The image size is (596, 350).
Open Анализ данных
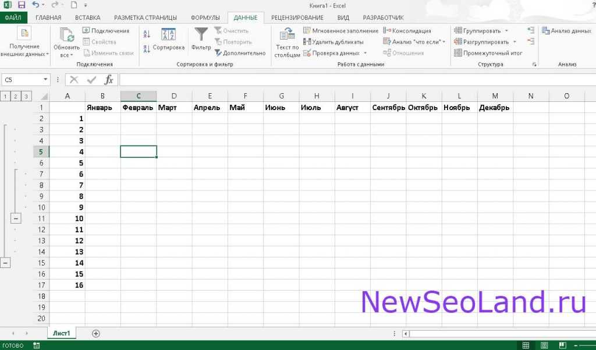566,31
